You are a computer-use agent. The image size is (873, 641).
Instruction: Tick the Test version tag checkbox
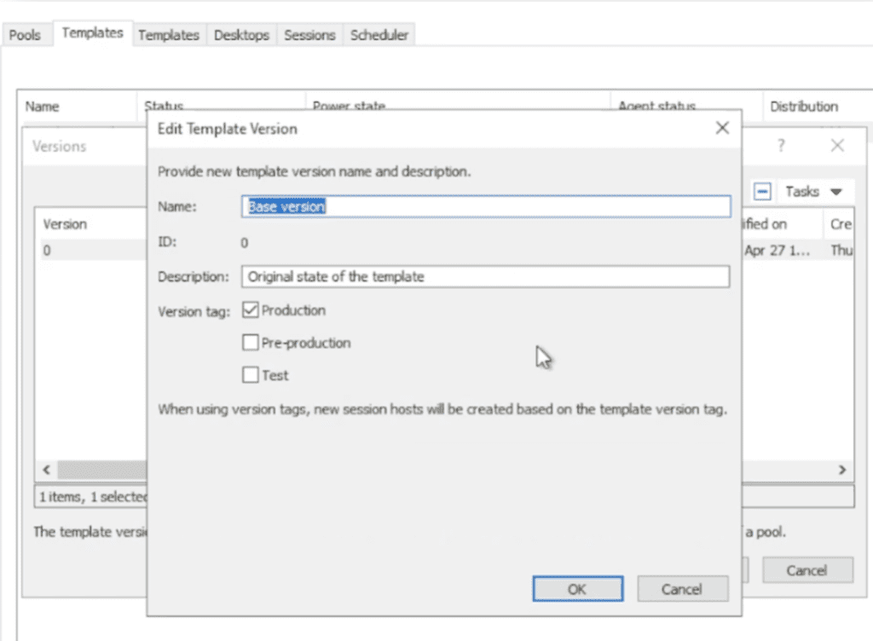pos(251,375)
